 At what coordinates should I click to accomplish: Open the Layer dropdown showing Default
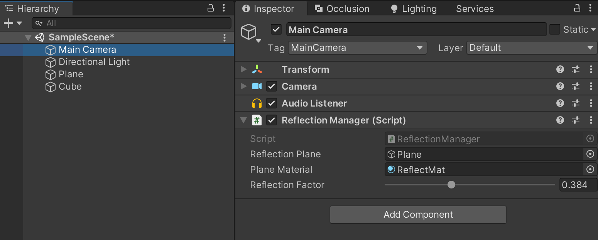click(x=532, y=48)
